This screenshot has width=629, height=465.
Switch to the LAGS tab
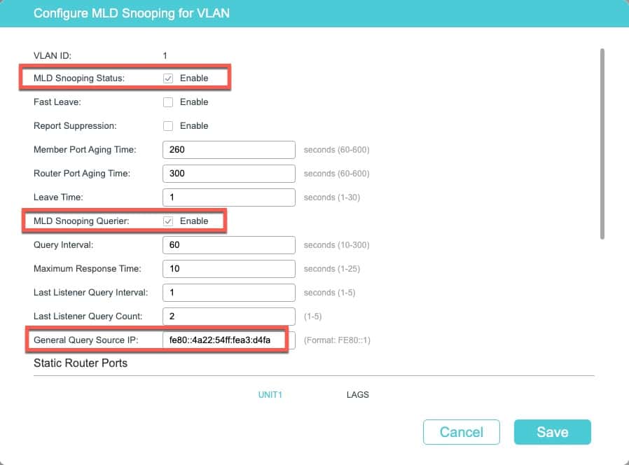[x=357, y=395]
